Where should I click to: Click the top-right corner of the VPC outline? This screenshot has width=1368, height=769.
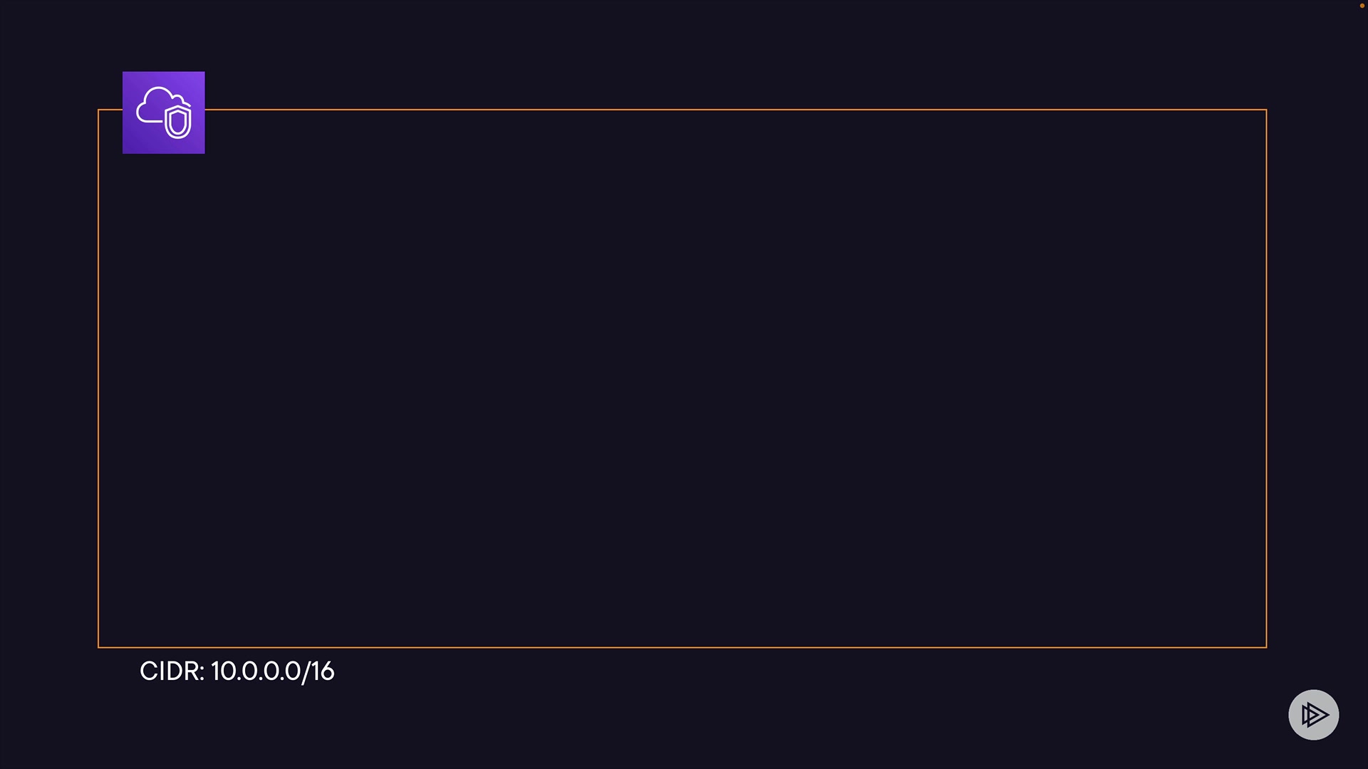coord(1266,110)
